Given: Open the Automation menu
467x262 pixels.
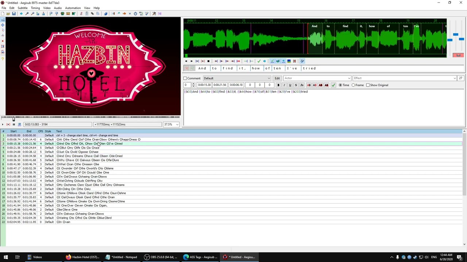Looking at the screenshot, I should (73, 8).
